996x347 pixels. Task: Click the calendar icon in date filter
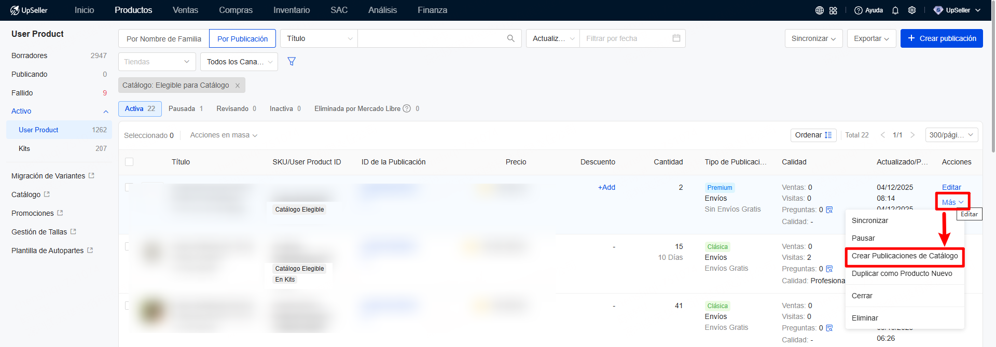pyautogui.click(x=676, y=38)
